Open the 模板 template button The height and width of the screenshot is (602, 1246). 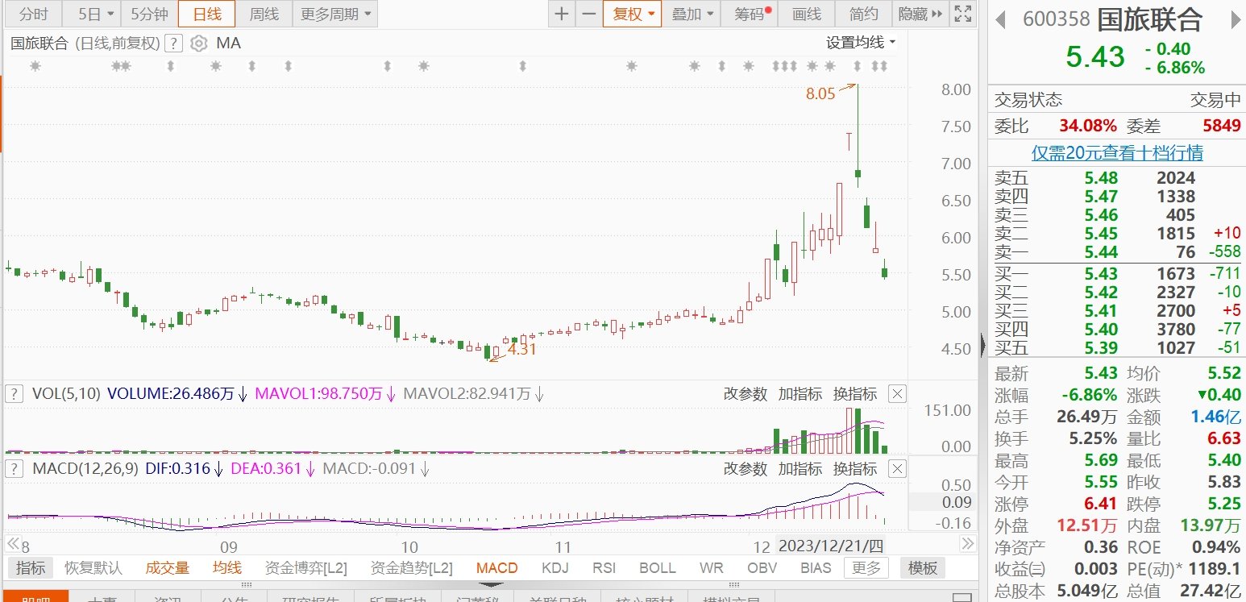click(922, 568)
